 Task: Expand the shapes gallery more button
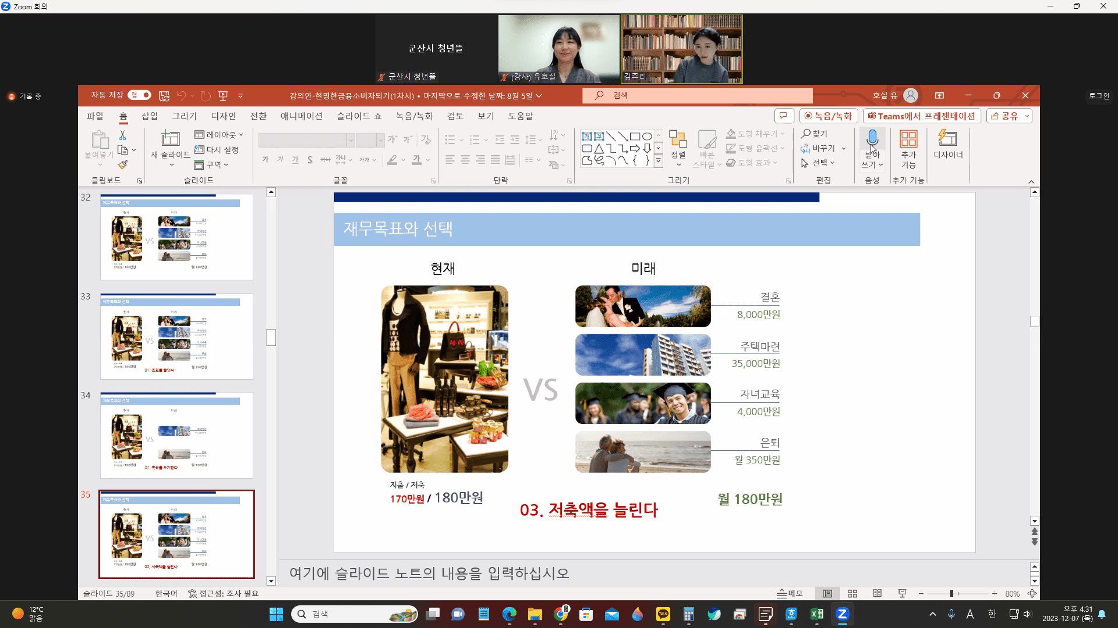tap(659, 161)
